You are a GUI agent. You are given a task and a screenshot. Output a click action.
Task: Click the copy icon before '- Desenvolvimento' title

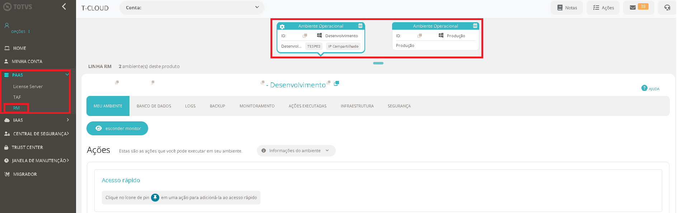pos(263,83)
